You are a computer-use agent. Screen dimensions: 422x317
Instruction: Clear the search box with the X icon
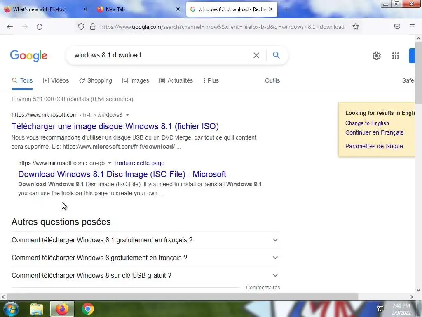256,55
